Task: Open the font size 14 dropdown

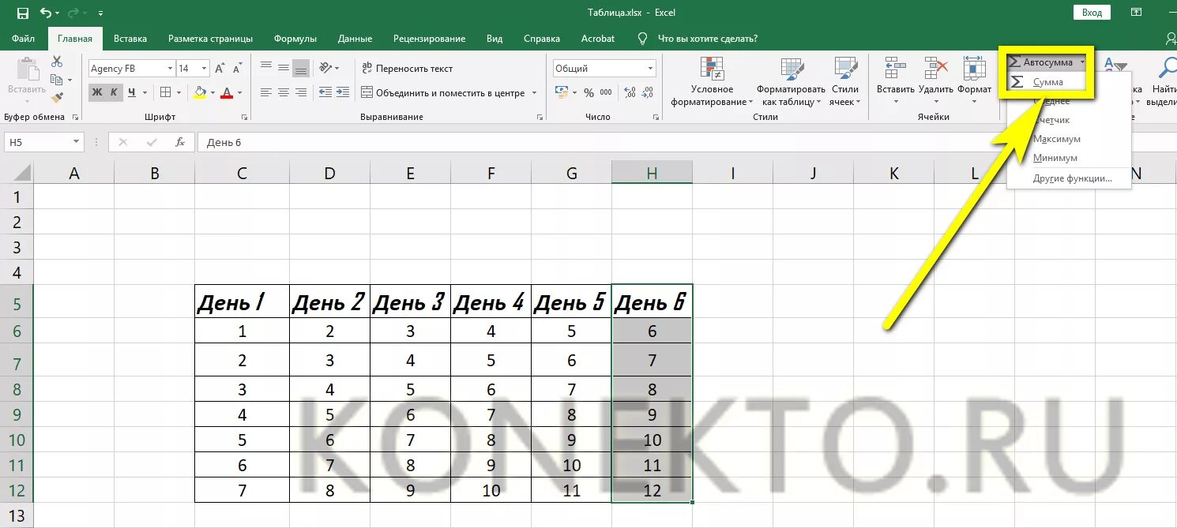Action: point(205,69)
